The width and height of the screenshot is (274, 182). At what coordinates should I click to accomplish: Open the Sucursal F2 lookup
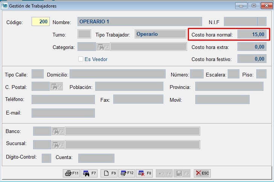(x=58, y=145)
